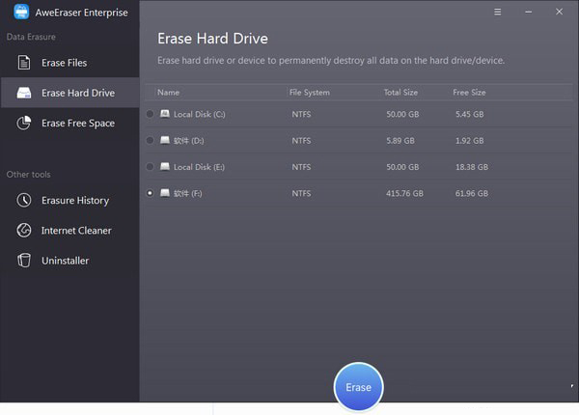Click the Erase Files document icon
This screenshot has height=415, width=579.
pyautogui.click(x=24, y=63)
